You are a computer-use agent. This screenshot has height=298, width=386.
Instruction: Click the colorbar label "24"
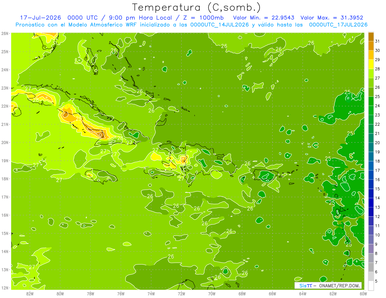click(x=377, y=106)
